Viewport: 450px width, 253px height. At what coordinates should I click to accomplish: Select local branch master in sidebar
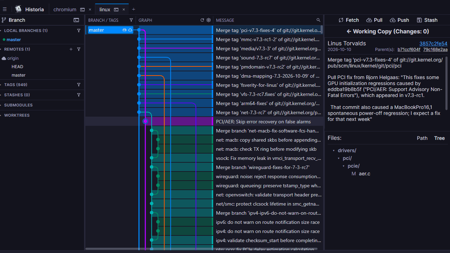[x=14, y=40]
